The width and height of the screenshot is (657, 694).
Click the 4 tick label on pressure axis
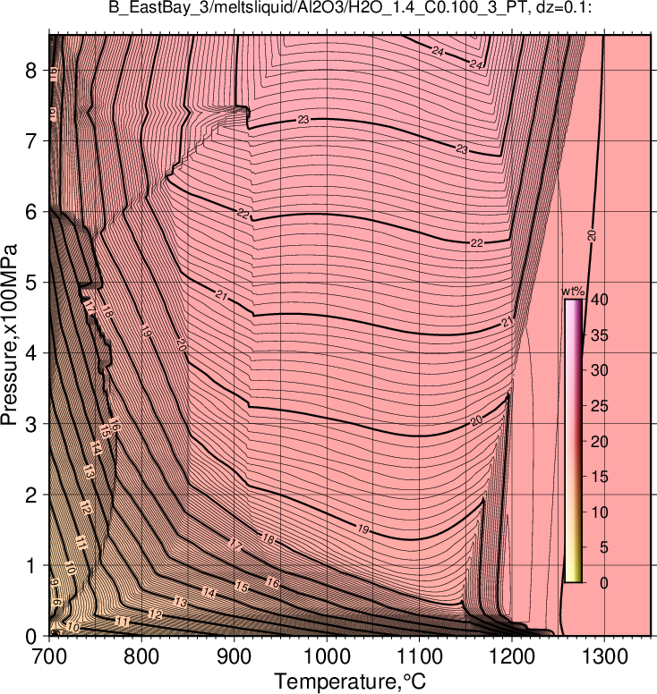pos(31,353)
